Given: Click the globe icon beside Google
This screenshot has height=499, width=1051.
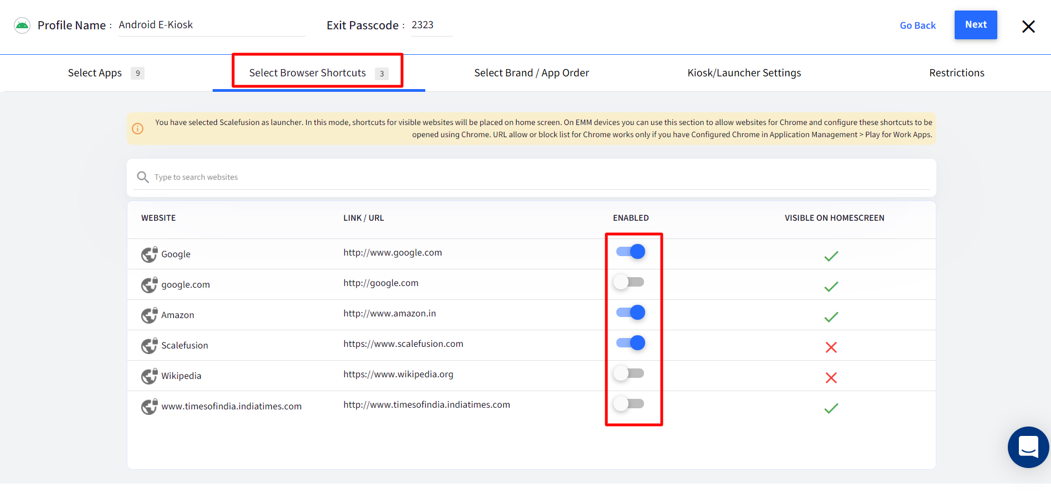Looking at the screenshot, I should tap(149, 254).
